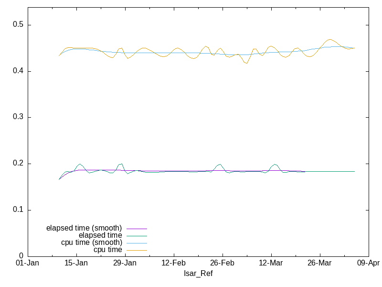Image resolution: width=382 pixels, height=287 pixels.
Task: Click the 0.1 y-axis tick label
Action: pos(18,210)
